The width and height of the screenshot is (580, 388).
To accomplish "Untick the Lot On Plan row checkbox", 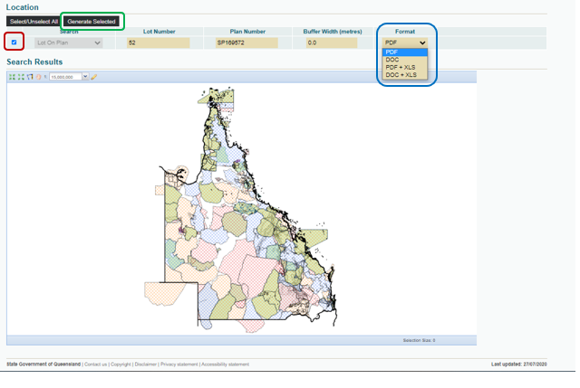I will (14, 43).
